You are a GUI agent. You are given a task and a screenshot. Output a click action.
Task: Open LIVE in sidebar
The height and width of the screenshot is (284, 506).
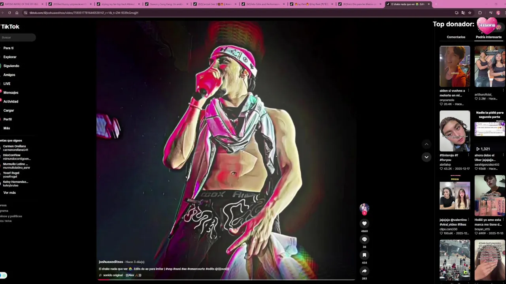coord(7,84)
